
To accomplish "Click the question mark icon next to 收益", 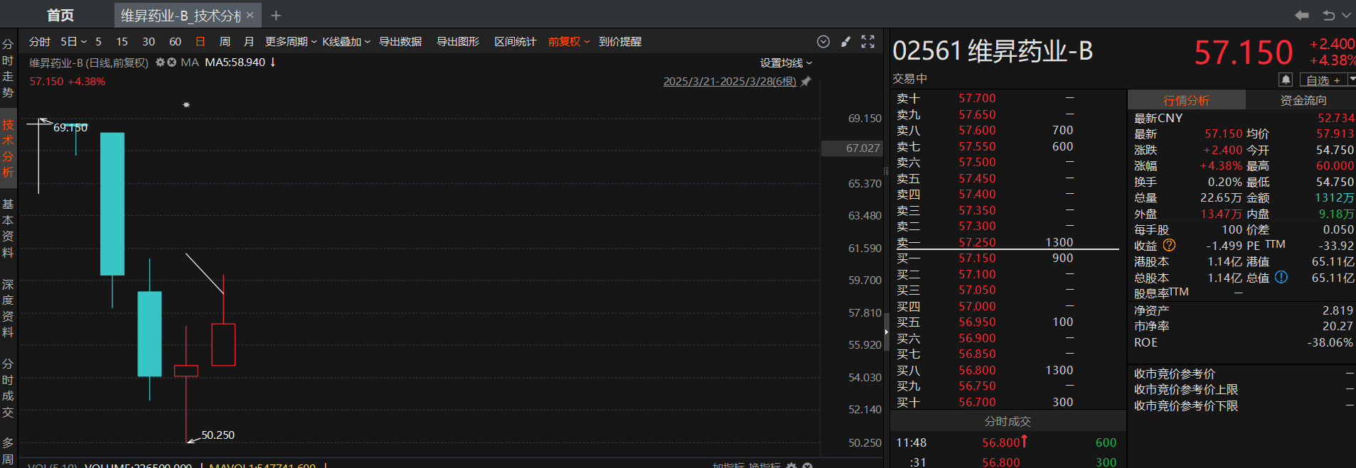I will click(x=1169, y=245).
